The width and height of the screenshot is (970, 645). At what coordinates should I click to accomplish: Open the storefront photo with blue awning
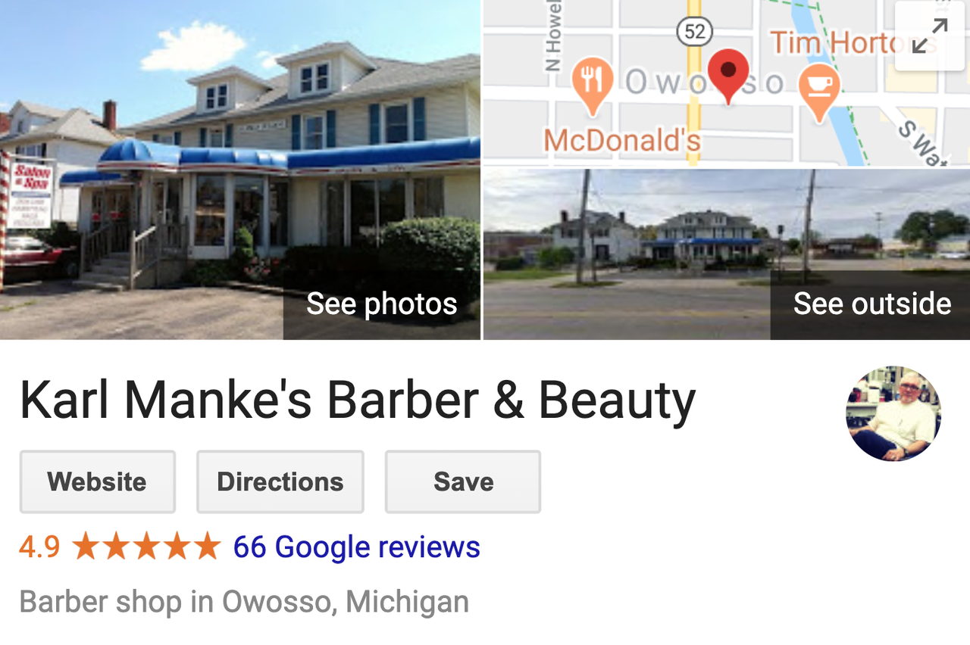click(240, 170)
